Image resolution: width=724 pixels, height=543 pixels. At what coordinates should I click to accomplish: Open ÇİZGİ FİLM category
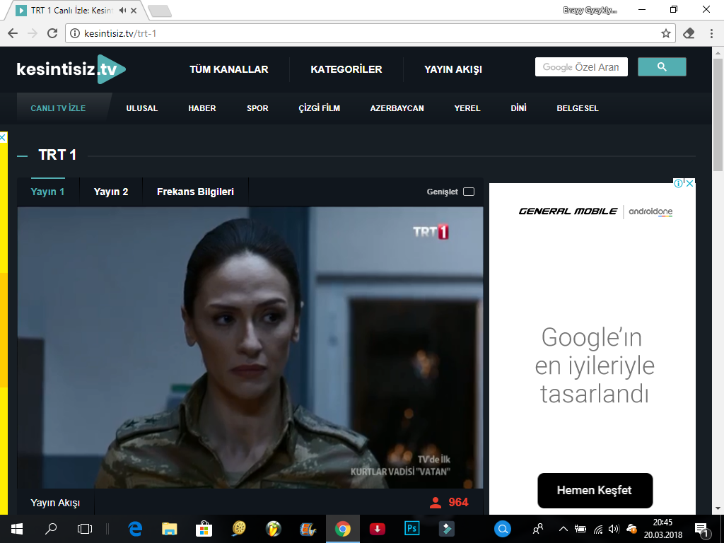[319, 108]
